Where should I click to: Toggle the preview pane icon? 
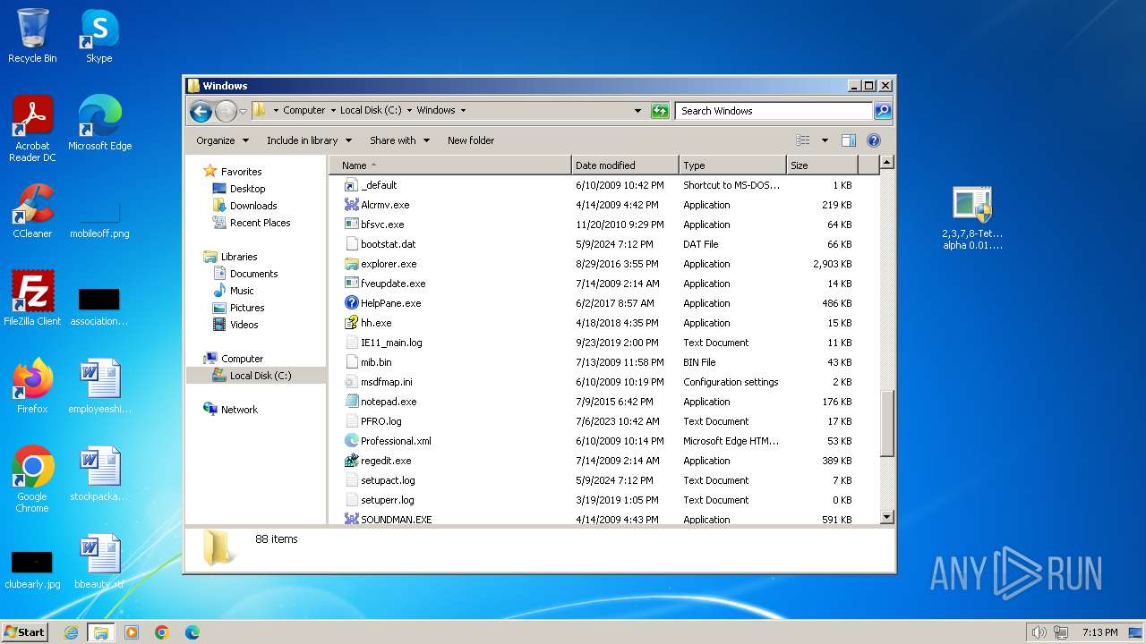point(848,140)
